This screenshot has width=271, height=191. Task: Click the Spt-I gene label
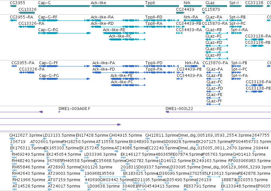coord(234,3)
